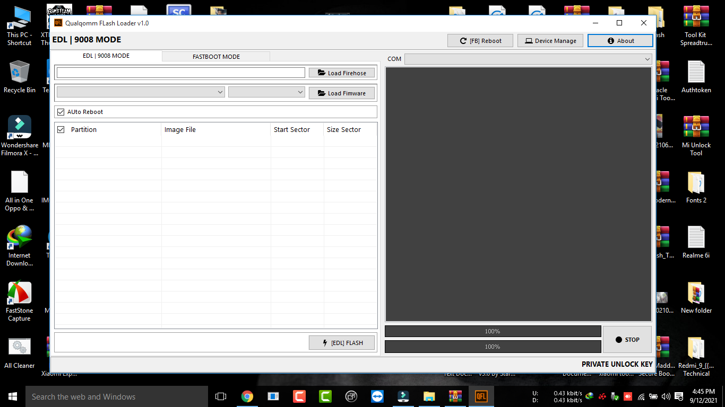725x407 pixels.
Task: Open the wide firmware dropdown beside Load Fimware
Action: 141,92
